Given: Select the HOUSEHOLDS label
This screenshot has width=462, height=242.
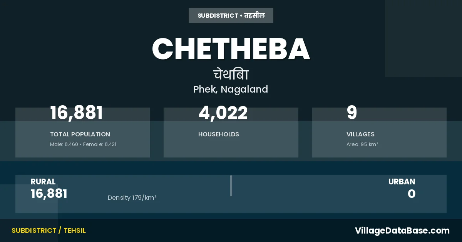Looking at the screenshot, I should [x=219, y=134].
